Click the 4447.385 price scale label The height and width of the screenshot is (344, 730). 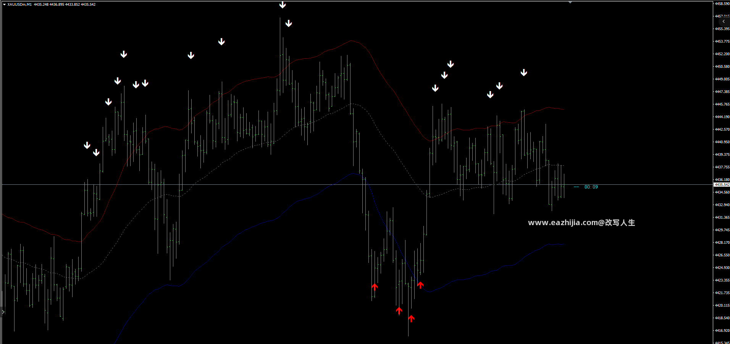[x=722, y=92]
